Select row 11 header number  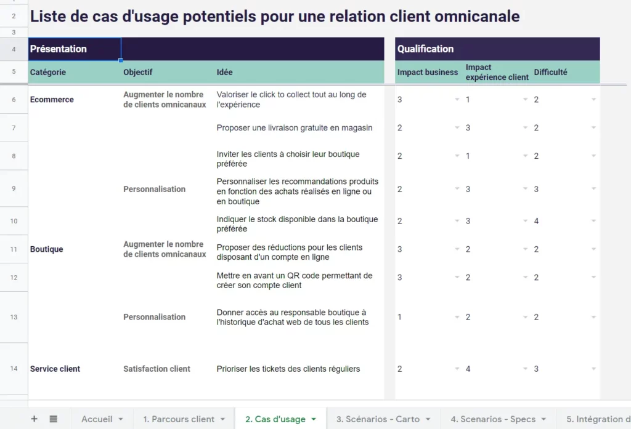[x=14, y=249]
